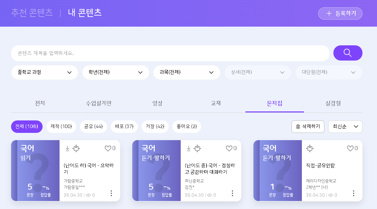Select the 제작 (100) filter chip
This screenshot has width=377, height=209.
coord(61,127)
